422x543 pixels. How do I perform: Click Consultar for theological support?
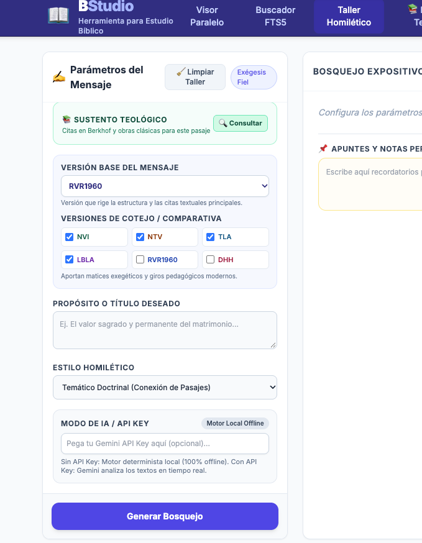tap(241, 123)
